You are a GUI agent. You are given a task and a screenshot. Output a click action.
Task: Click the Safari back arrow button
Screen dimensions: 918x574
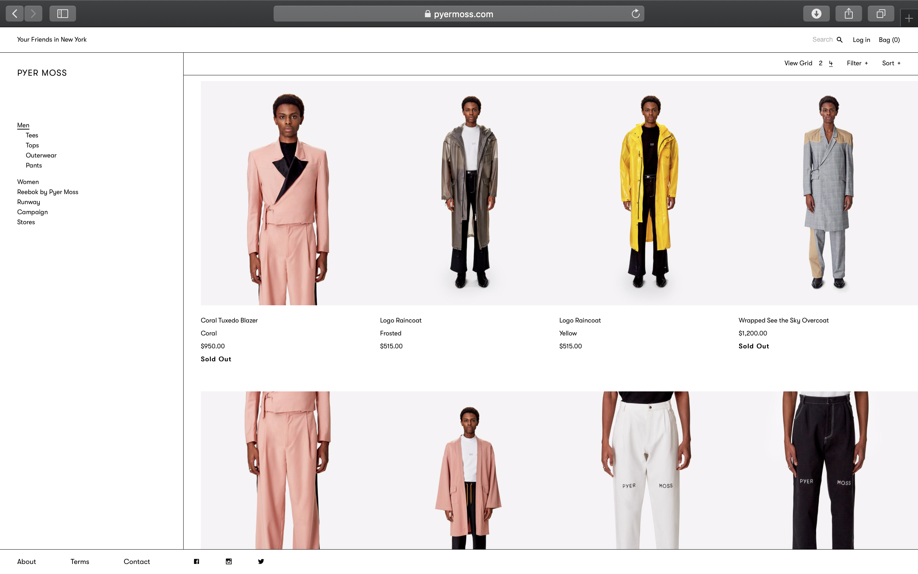pyautogui.click(x=15, y=14)
